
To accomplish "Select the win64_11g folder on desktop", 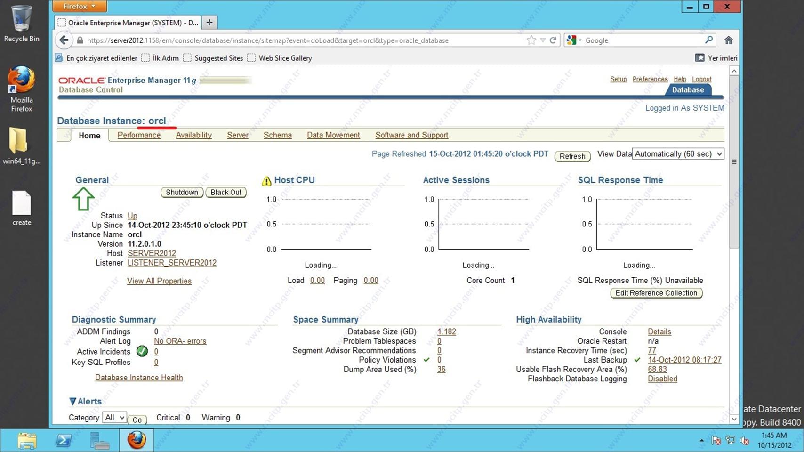I will (x=22, y=146).
